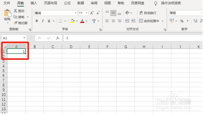This screenshot has height=115, width=203.
Task: Open the number format box (常规)
Action: coord(186,13)
